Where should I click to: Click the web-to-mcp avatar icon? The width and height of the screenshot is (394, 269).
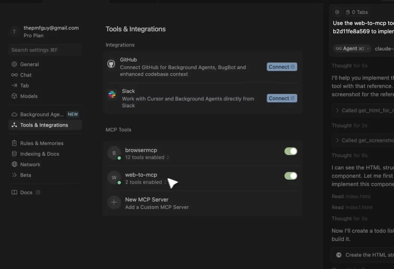[x=114, y=178]
